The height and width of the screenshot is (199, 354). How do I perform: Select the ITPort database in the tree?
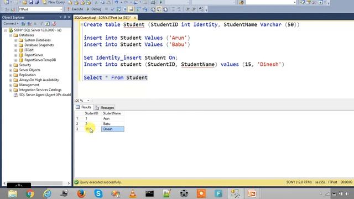click(29, 50)
